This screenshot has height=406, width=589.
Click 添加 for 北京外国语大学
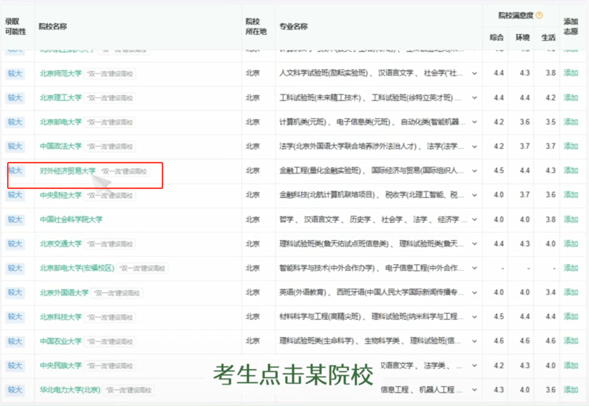point(571,292)
